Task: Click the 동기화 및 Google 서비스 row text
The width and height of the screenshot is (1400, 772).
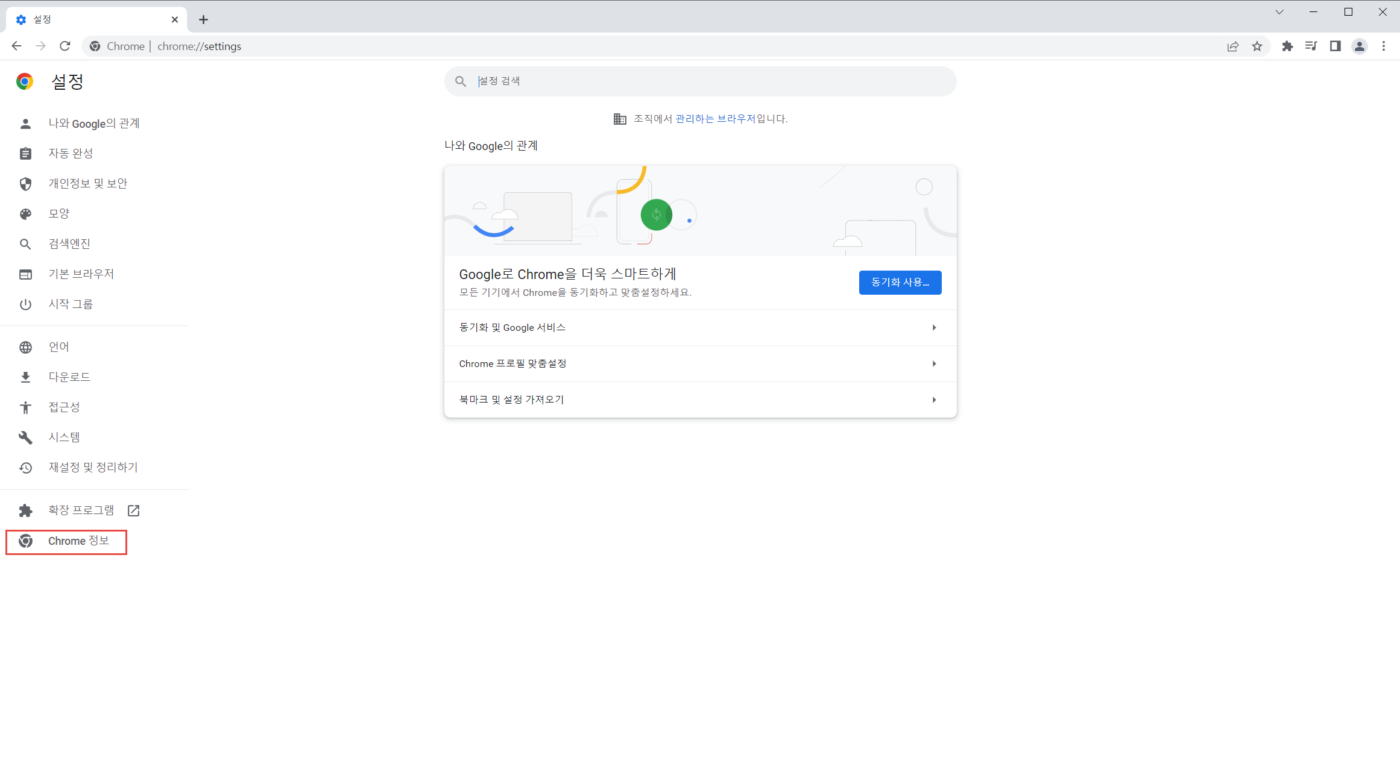Action: (512, 327)
